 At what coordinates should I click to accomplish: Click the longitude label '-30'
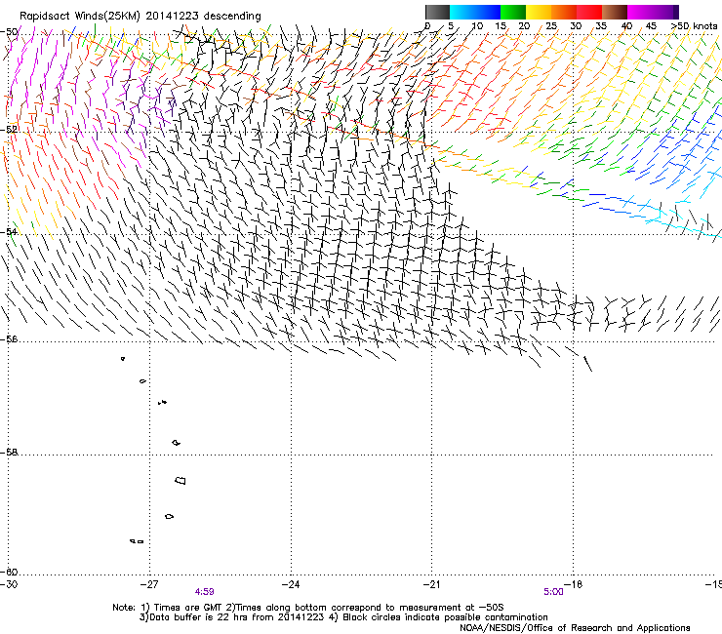click(x=9, y=584)
